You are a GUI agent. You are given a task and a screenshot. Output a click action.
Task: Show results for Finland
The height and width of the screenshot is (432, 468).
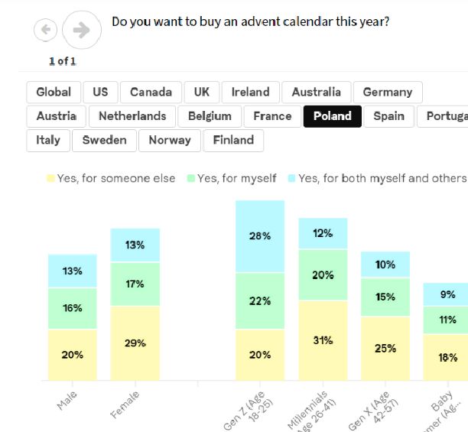click(233, 141)
